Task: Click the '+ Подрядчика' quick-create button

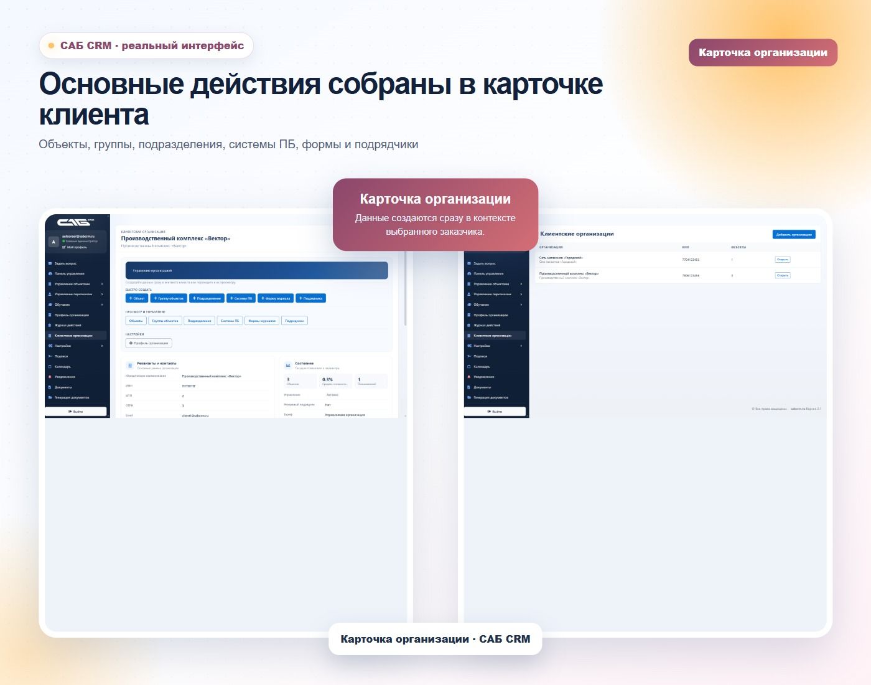Action: click(310, 298)
